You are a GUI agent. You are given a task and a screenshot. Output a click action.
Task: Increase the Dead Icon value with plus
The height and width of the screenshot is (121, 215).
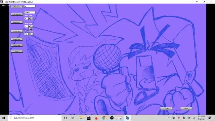click(30, 26)
